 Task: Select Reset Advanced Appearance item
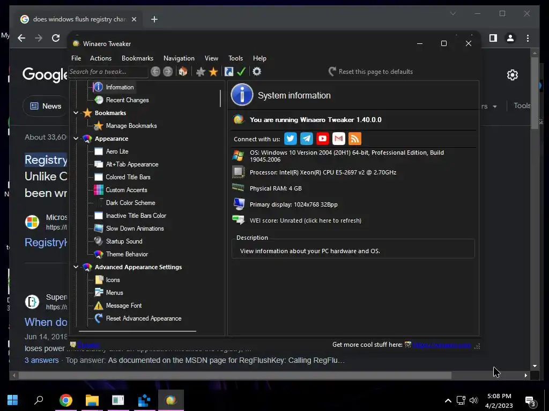coord(144,318)
